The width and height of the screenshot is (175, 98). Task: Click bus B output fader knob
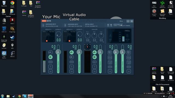pos(122,52)
